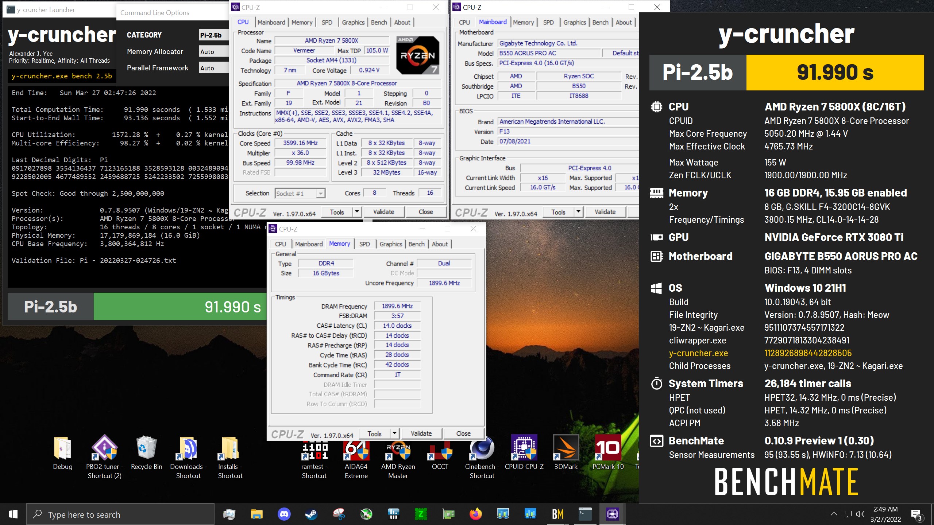Click Validate in CPU tab window
The height and width of the screenshot is (525, 934).
(383, 212)
